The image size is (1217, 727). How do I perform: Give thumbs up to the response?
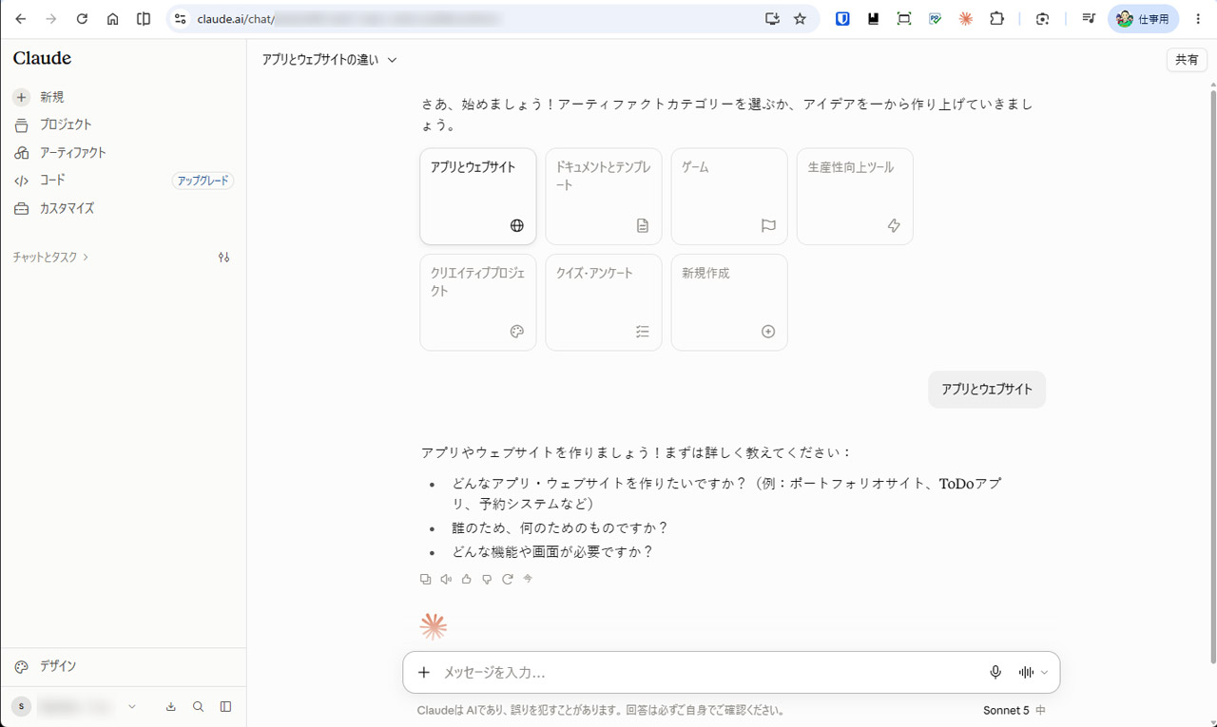coord(466,579)
